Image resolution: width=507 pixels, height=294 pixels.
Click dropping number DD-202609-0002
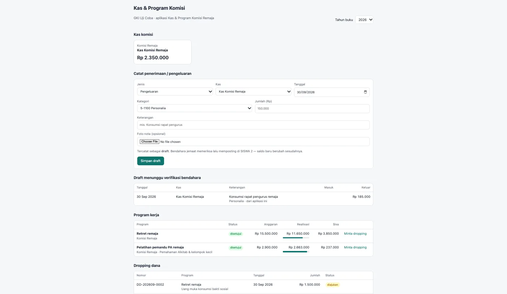click(150, 285)
